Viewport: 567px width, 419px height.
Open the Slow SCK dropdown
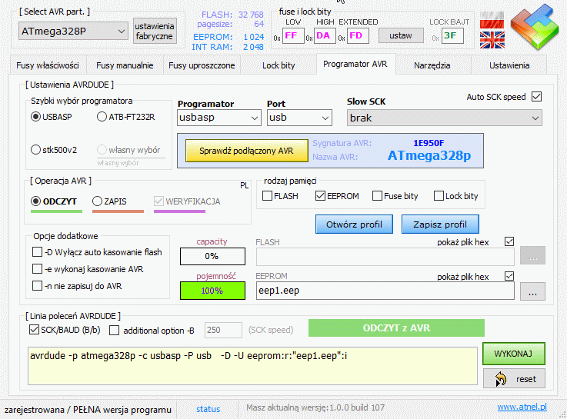[443, 118]
